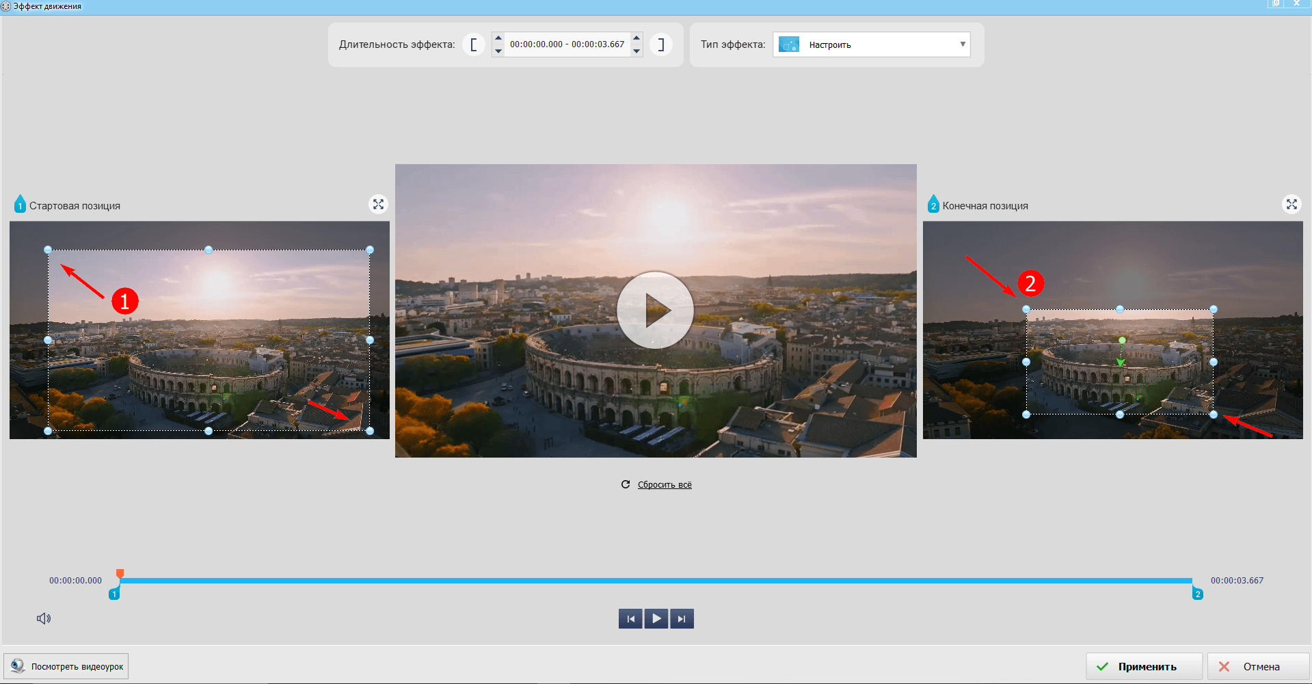Open the effect type dropdown Настроить
The height and width of the screenshot is (684, 1312).
pos(872,44)
